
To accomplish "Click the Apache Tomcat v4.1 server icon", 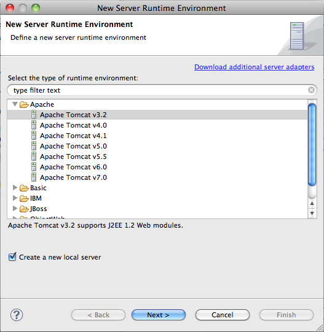I will [x=34, y=135].
